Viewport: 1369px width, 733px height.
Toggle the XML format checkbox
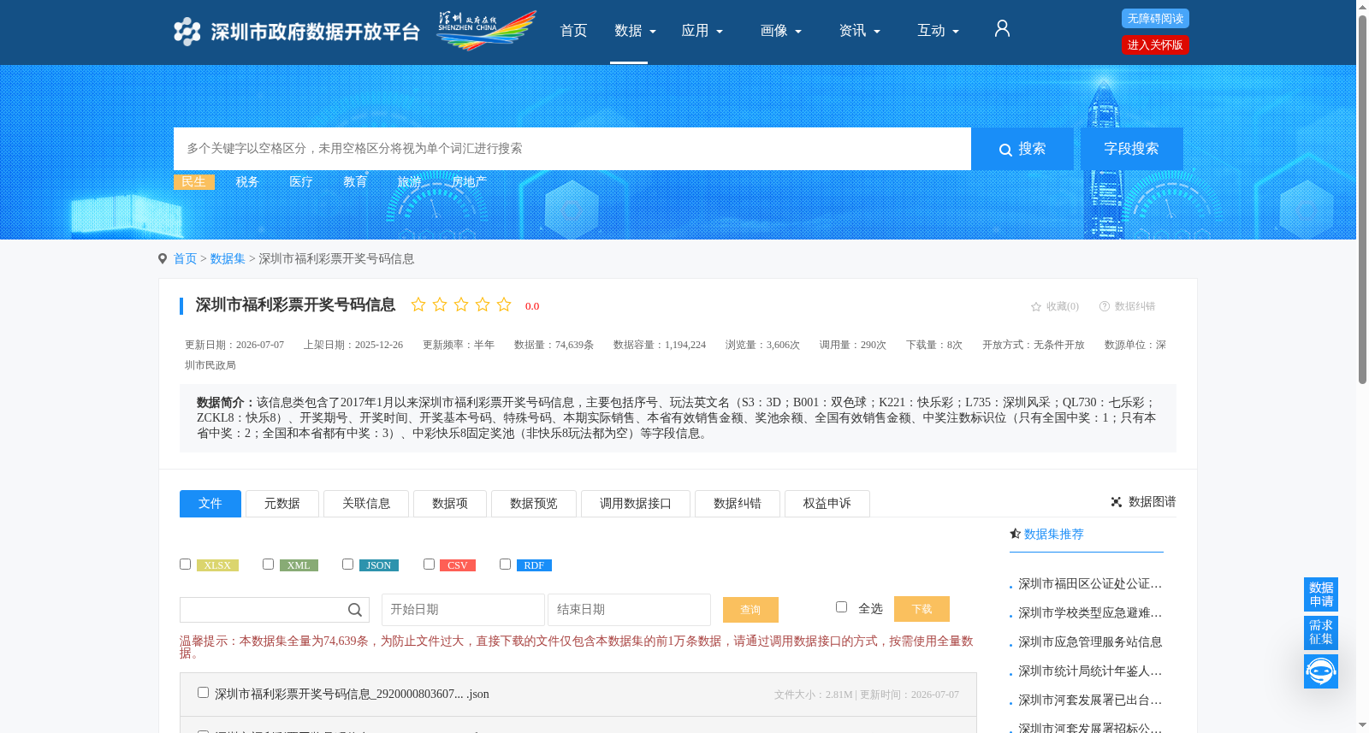pyautogui.click(x=268, y=564)
